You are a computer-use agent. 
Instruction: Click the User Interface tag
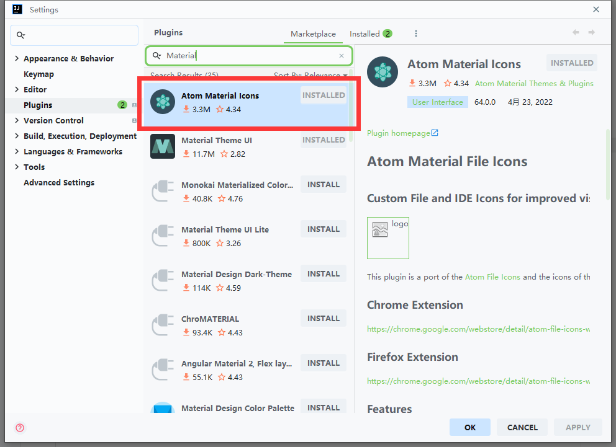click(438, 102)
